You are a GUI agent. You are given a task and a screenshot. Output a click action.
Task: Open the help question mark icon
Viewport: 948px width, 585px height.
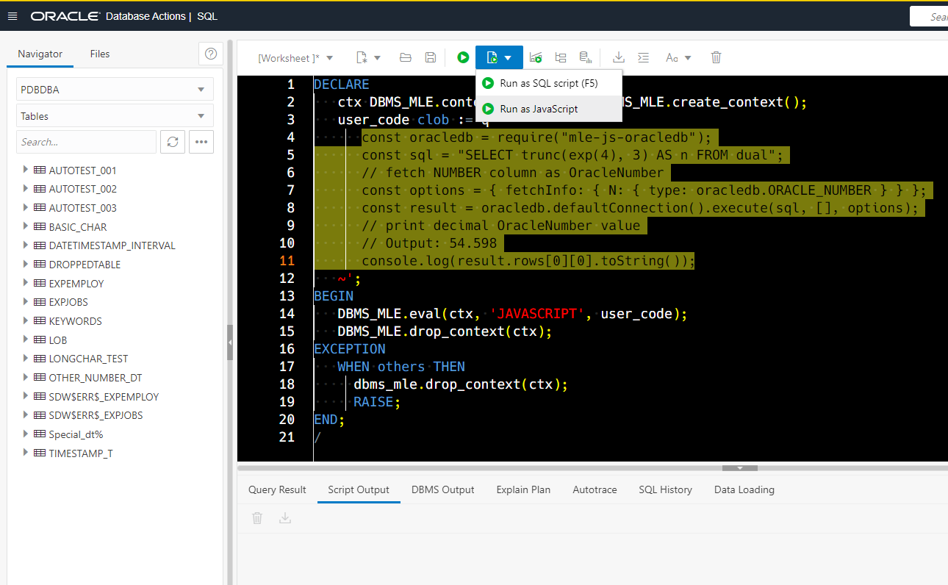coord(211,54)
